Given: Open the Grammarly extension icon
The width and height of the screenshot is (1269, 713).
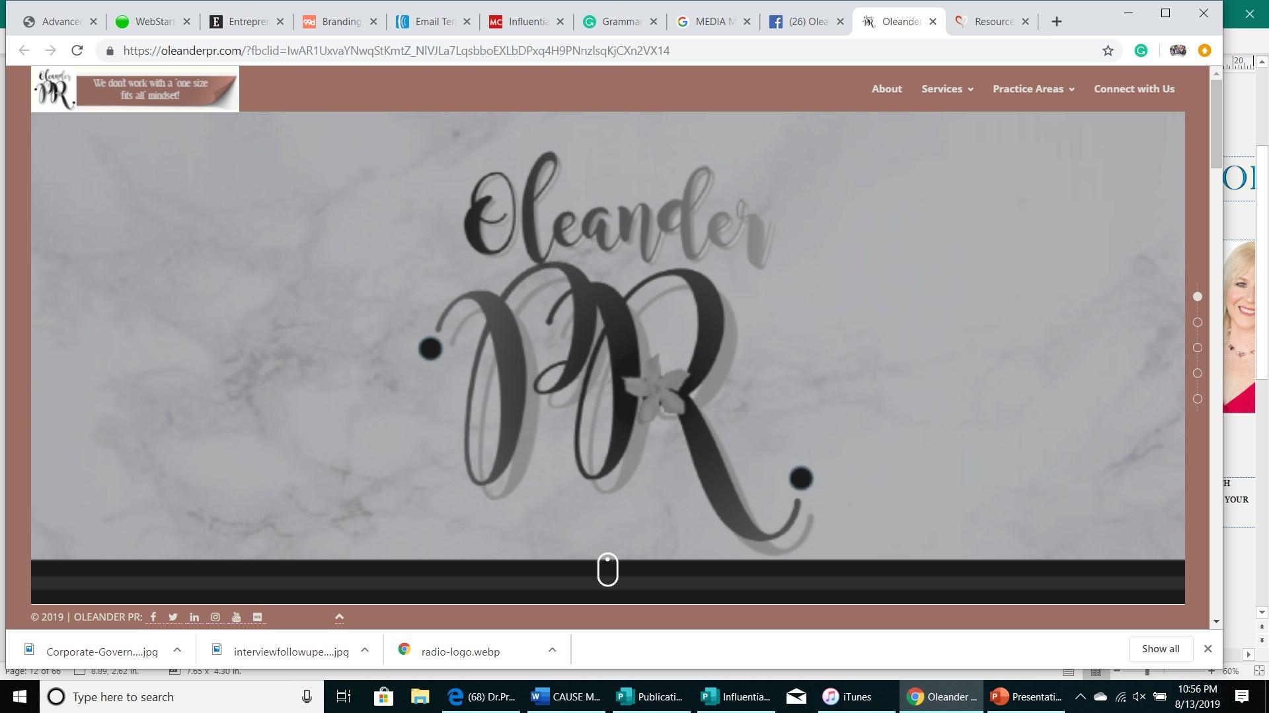Looking at the screenshot, I should pos(1141,51).
